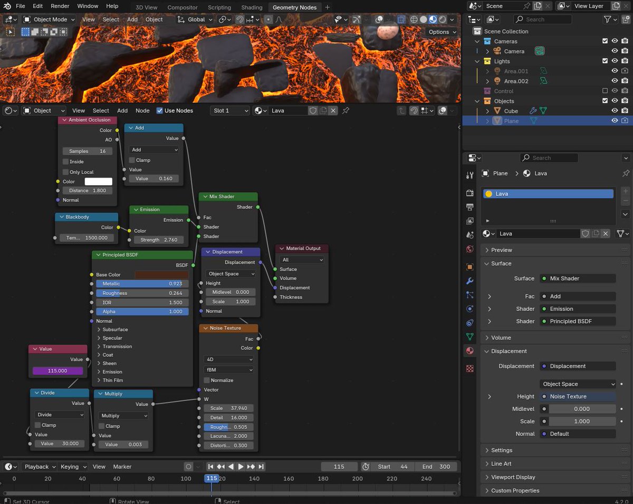Hide the Cube object eye icon
This screenshot has width=633, height=504.
(x=615, y=111)
